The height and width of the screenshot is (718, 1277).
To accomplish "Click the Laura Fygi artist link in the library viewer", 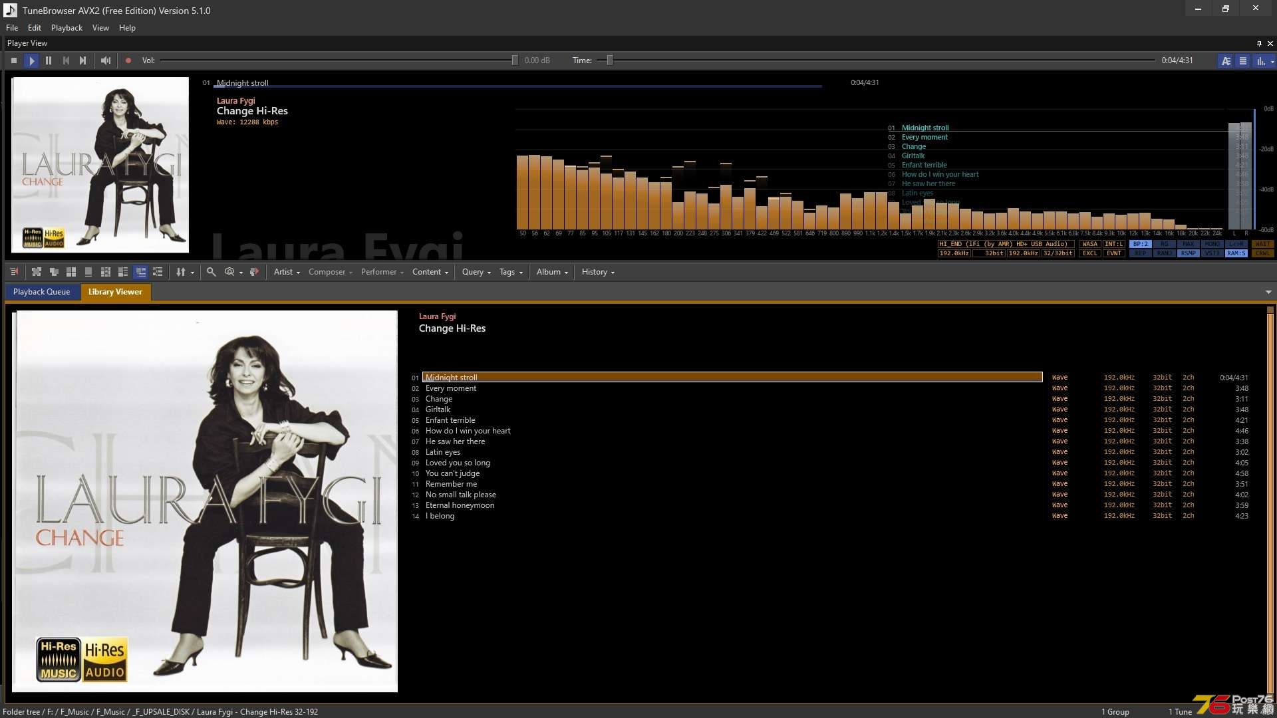I will click(x=437, y=316).
